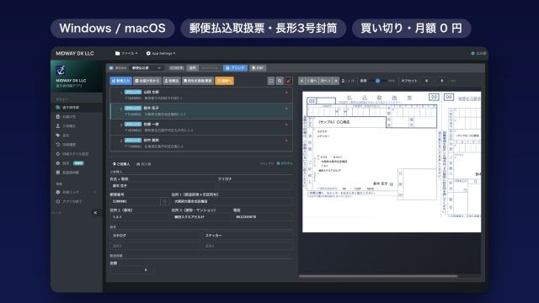
Task: Click the postal code lookup icon button
Action: [165, 201]
